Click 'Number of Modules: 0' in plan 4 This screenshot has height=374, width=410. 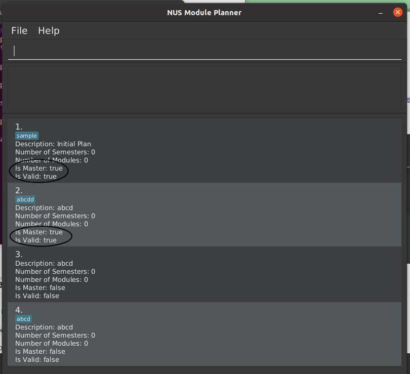click(52, 344)
